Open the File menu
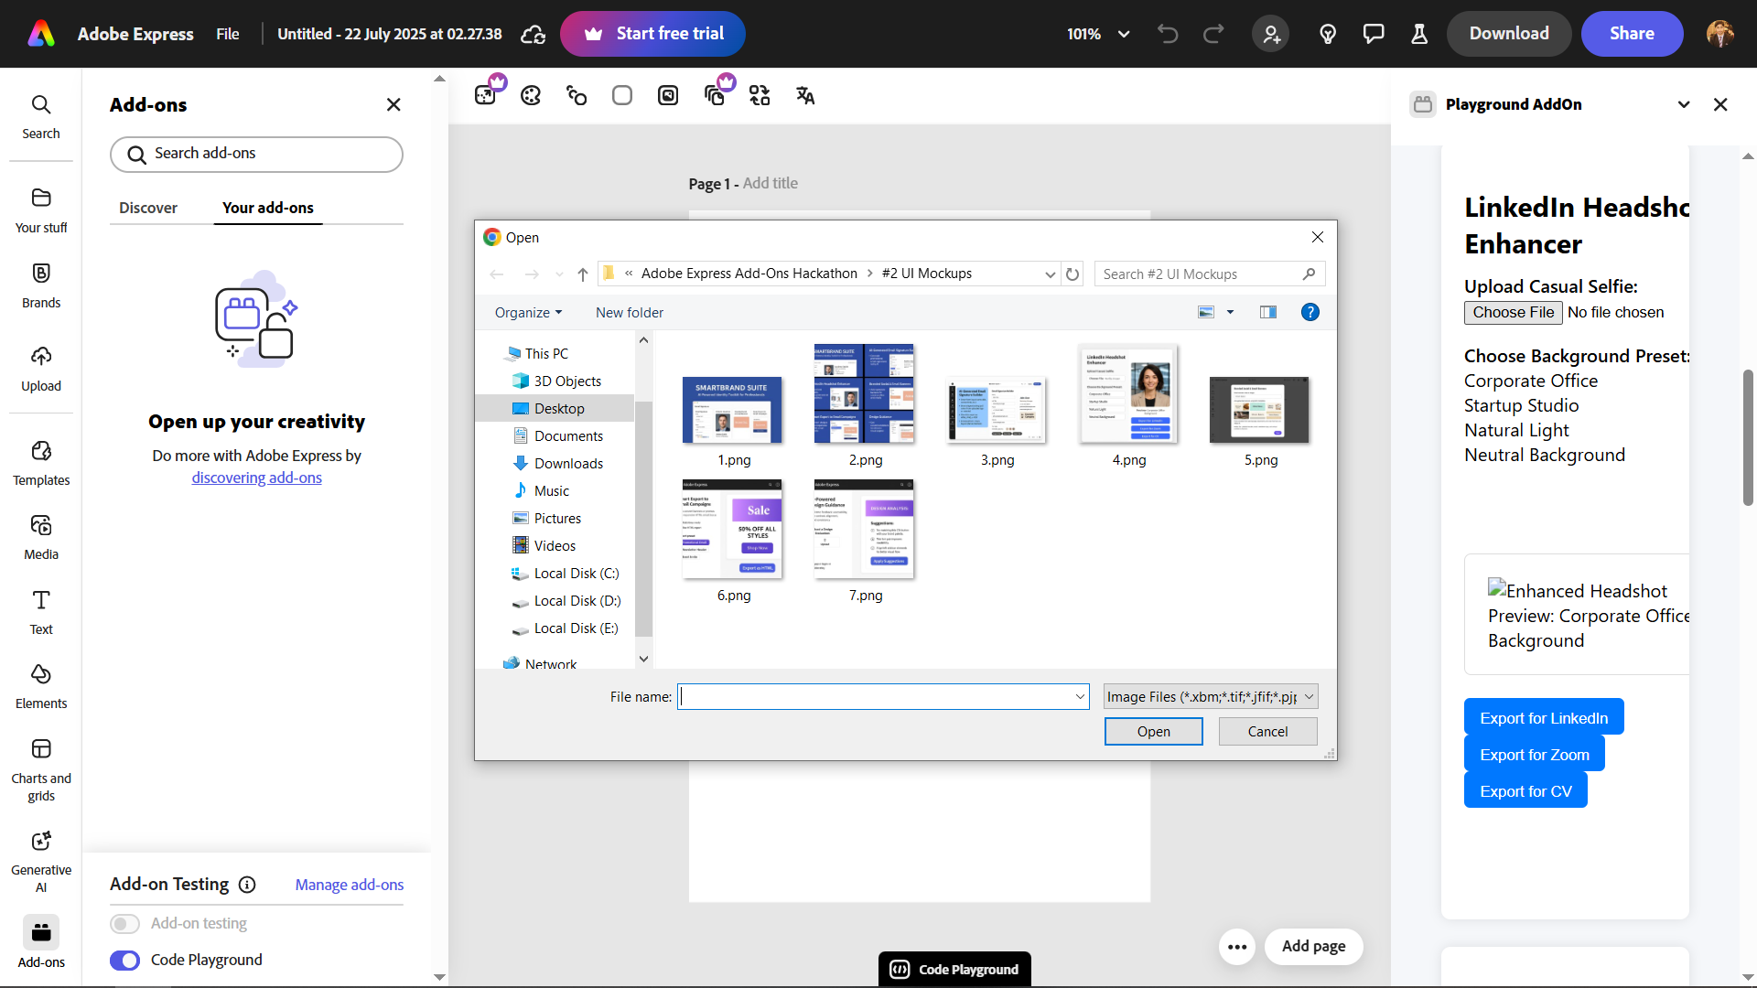 pos(228,34)
